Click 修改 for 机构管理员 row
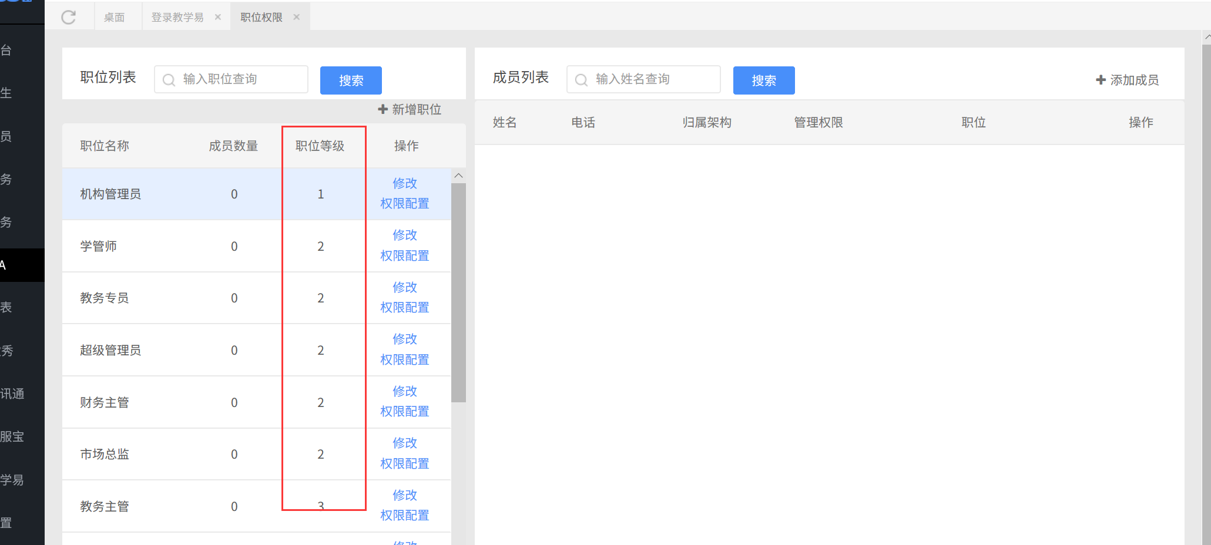Image resolution: width=1211 pixels, height=545 pixels. 405,183
